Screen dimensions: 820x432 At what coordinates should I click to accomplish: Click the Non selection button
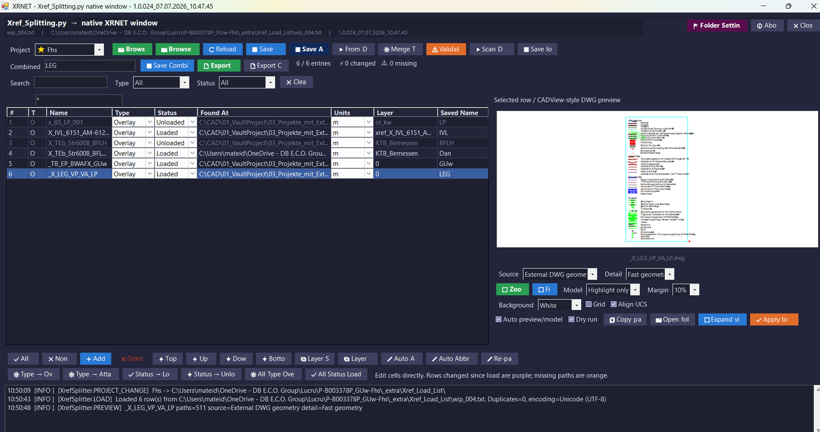click(x=59, y=359)
